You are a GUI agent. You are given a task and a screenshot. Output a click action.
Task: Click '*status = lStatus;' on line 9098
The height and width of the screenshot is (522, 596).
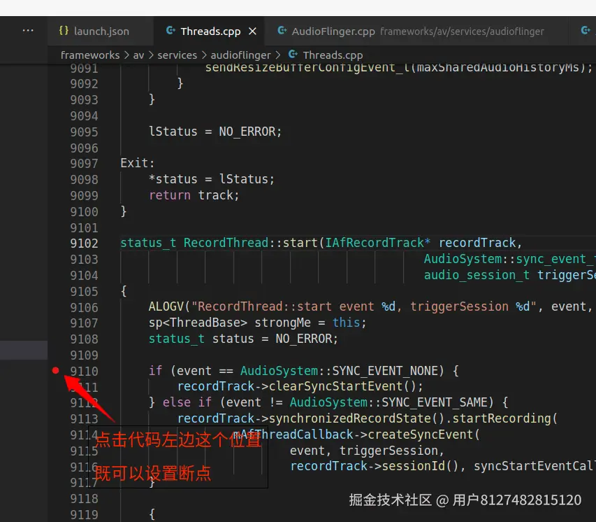211,179
